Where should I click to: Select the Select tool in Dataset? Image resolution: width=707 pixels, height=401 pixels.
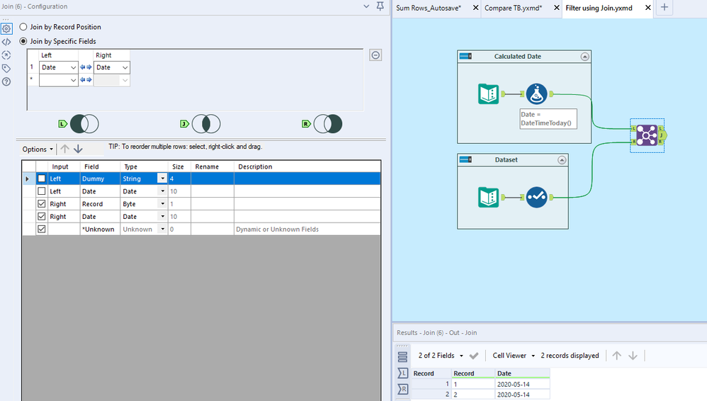[x=536, y=197]
